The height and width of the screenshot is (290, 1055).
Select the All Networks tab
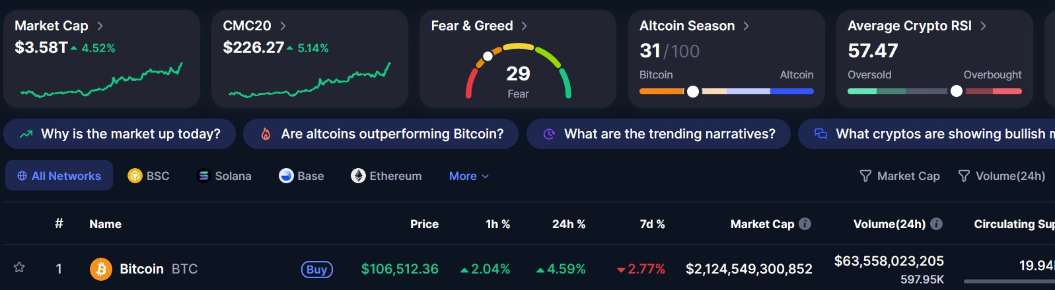tap(59, 176)
